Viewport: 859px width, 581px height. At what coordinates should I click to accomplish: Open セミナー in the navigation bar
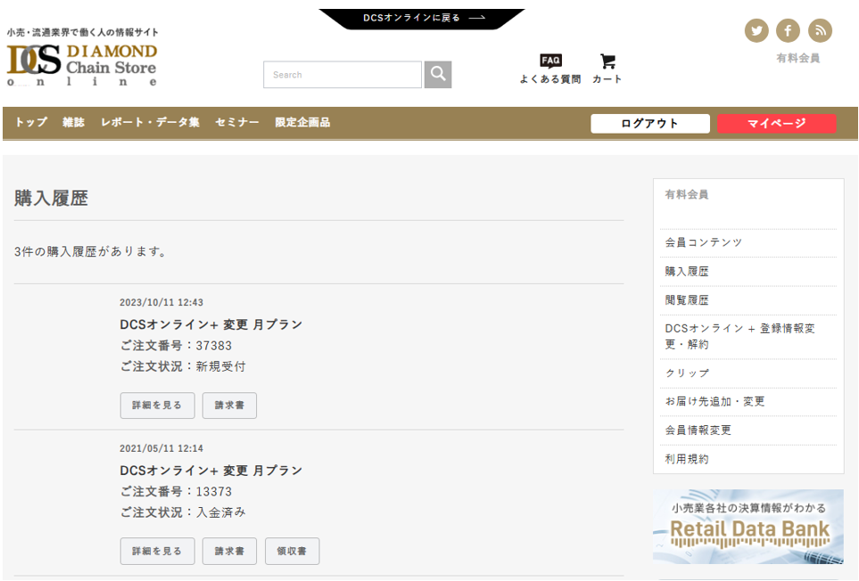(237, 123)
